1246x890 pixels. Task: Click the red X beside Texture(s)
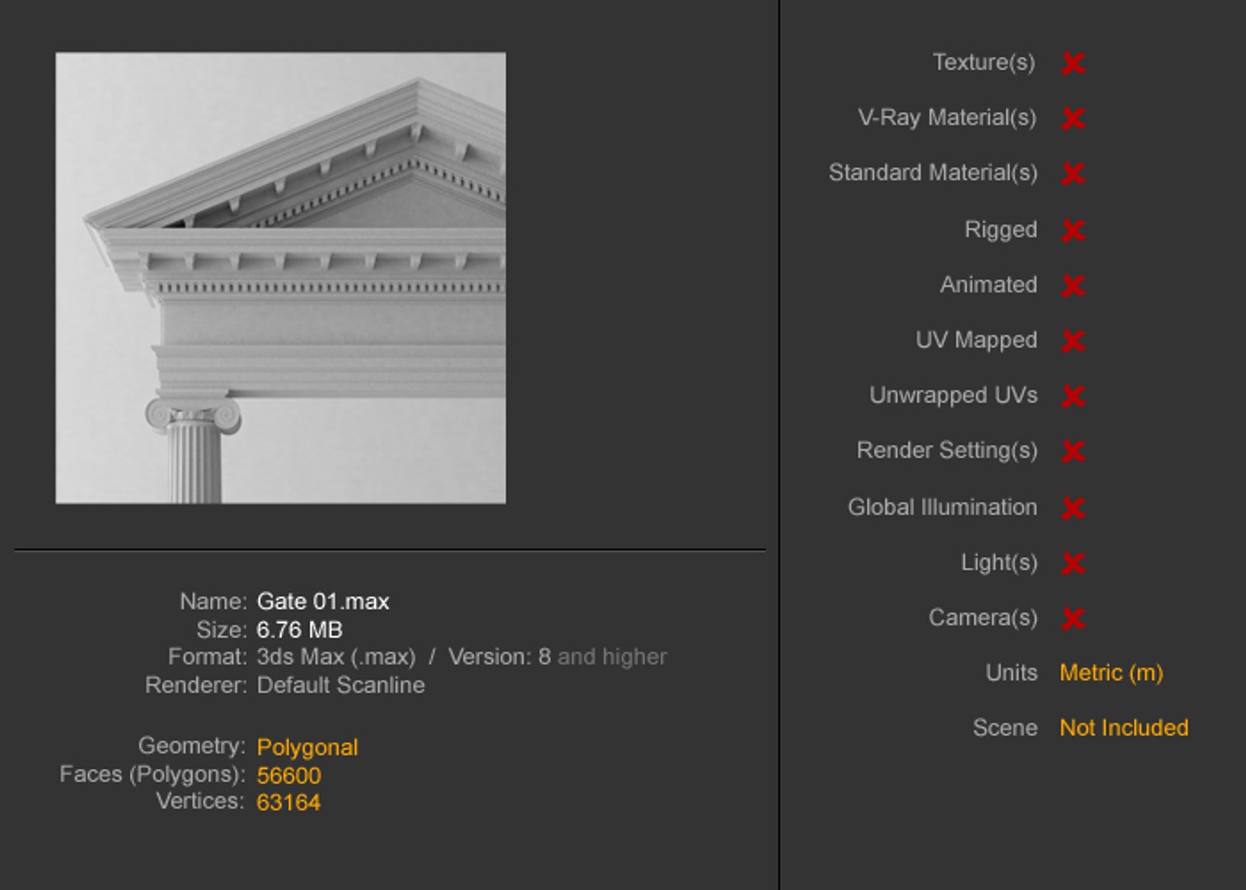1073,63
